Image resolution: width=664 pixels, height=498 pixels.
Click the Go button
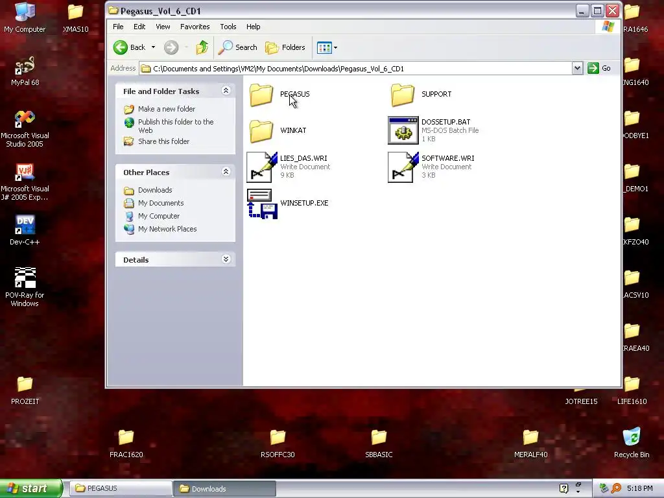[599, 68]
